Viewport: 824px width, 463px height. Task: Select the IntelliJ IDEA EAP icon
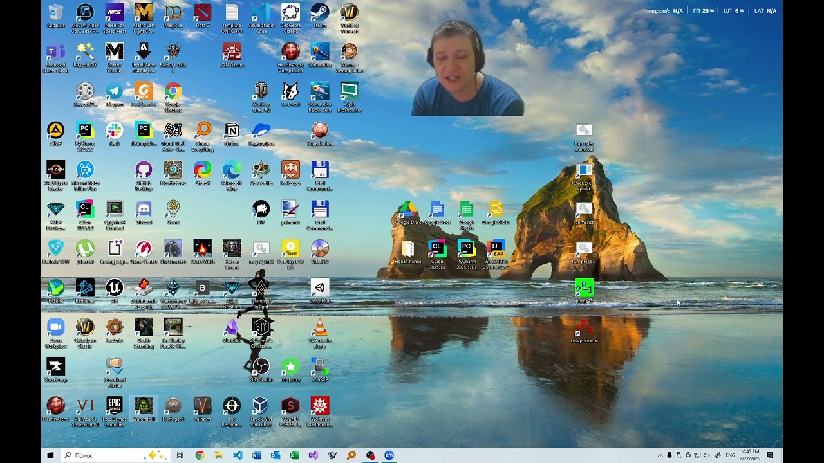[x=496, y=254]
